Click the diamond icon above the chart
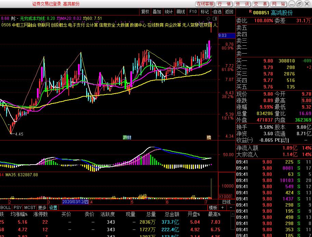 [209, 19]
